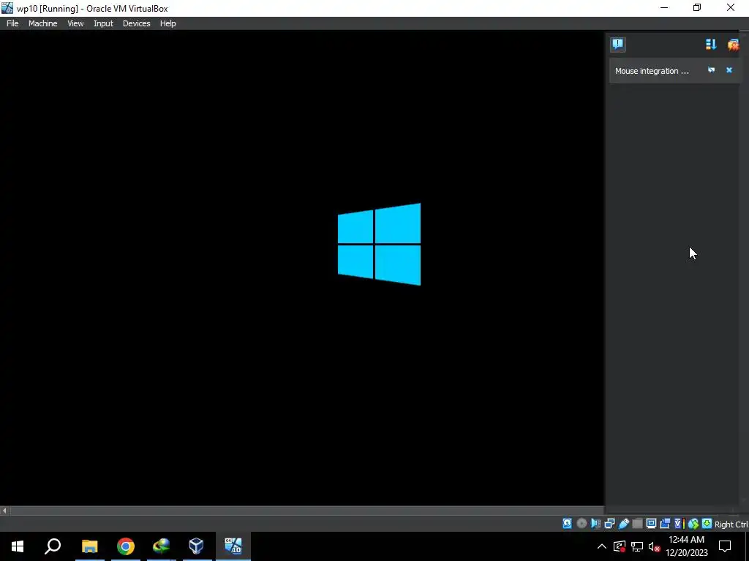Screen dimensions: 749x561
Task: Click the horizontal scrollbar track
Action: [306, 511]
